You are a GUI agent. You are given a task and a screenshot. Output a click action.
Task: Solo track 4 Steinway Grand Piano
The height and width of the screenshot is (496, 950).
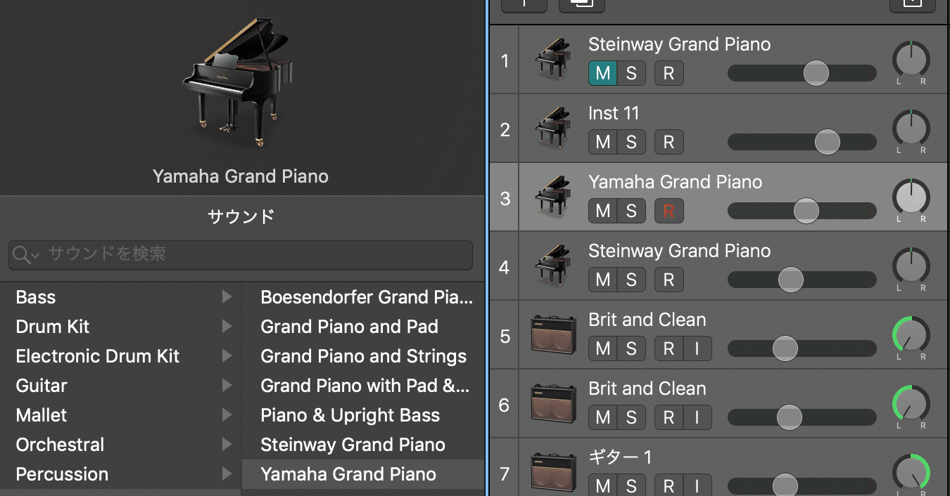631,280
